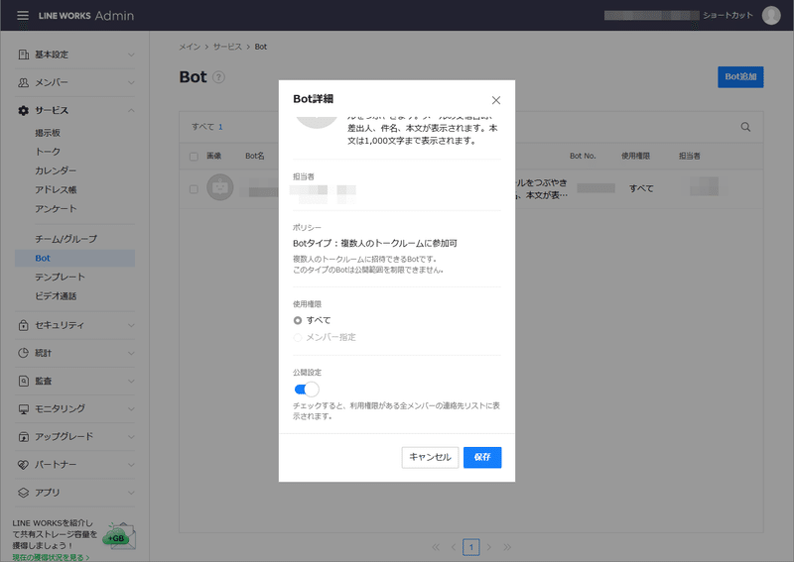Click the キャンセル button
Image resolution: width=794 pixels, height=562 pixels.
click(430, 457)
